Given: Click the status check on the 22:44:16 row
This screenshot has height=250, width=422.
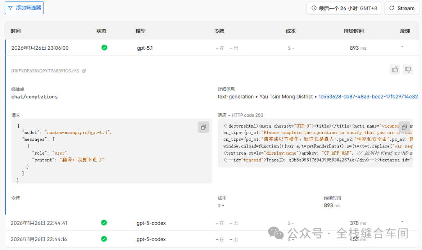Looking at the screenshot, I should click(x=104, y=239).
